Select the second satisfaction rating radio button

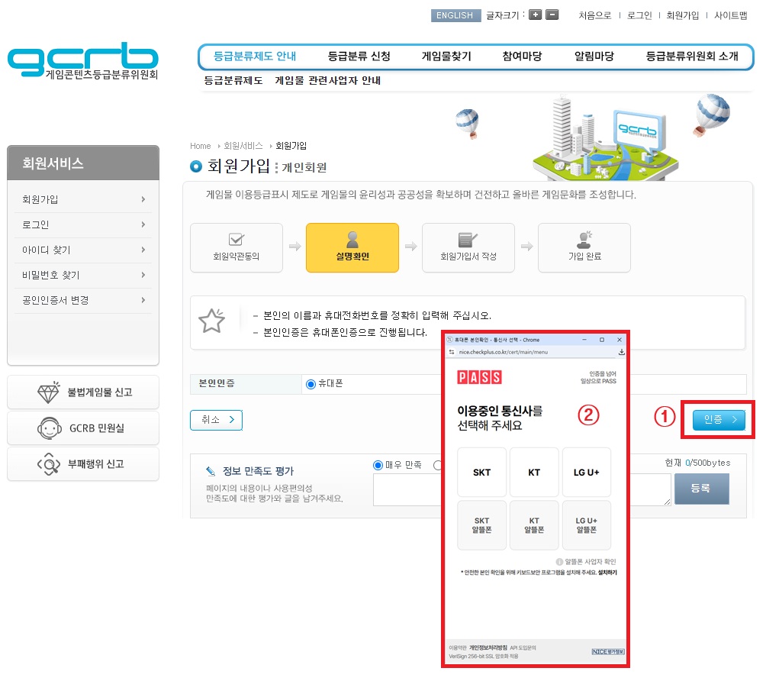click(x=439, y=464)
